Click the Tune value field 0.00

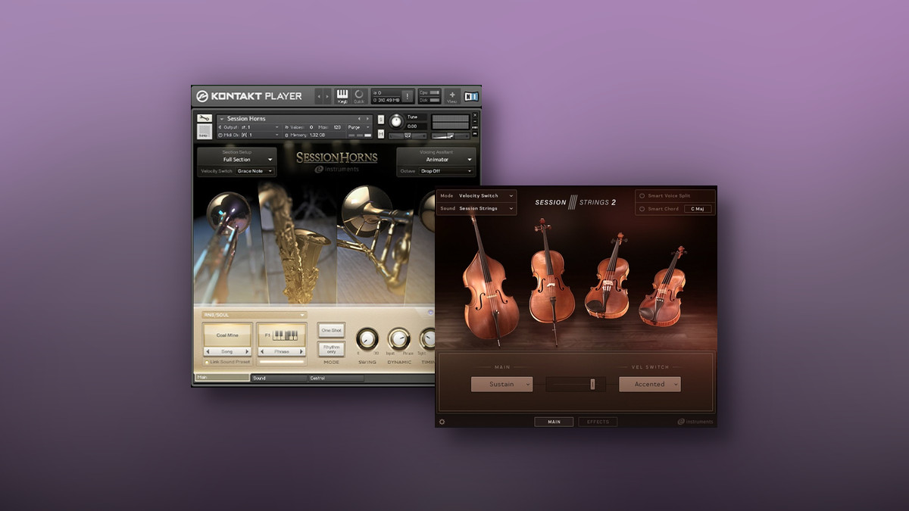(x=417, y=126)
